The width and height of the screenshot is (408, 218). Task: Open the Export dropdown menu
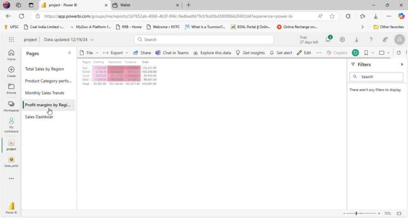pos(116,53)
